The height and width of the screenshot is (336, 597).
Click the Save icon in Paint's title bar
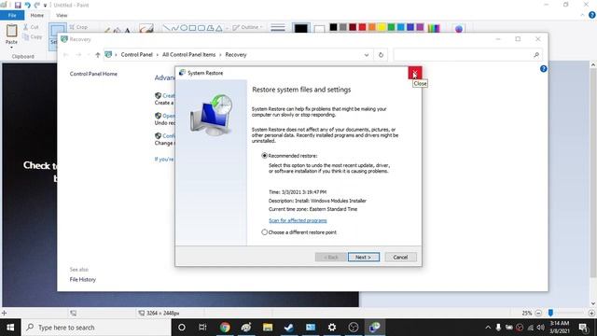pyautogui.click(x=18, y=5)
